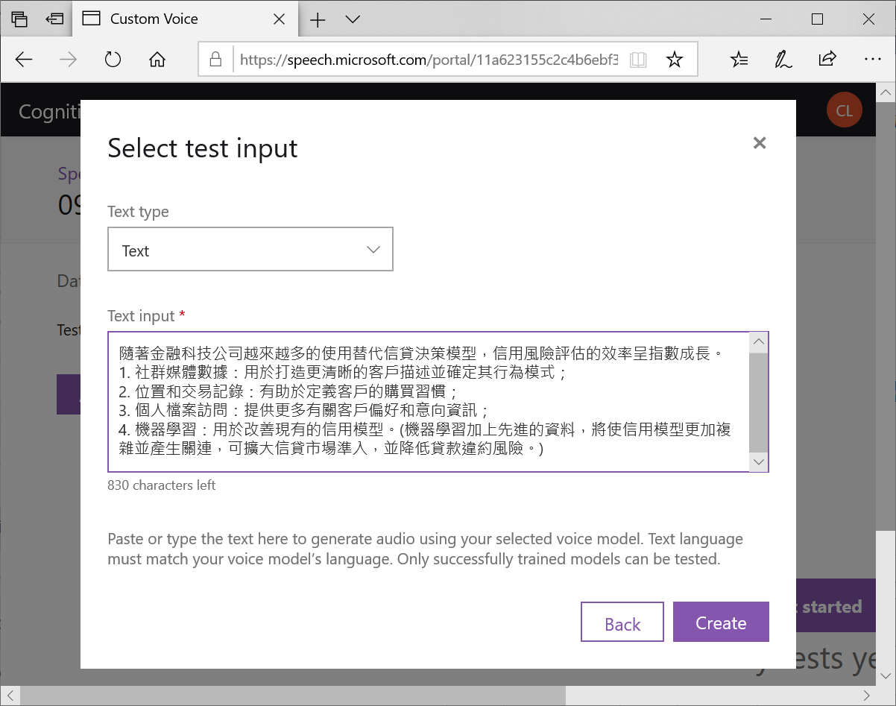The image size is (896, 706).
Task: Open the Favorites hub
Action: pos(739,59)
